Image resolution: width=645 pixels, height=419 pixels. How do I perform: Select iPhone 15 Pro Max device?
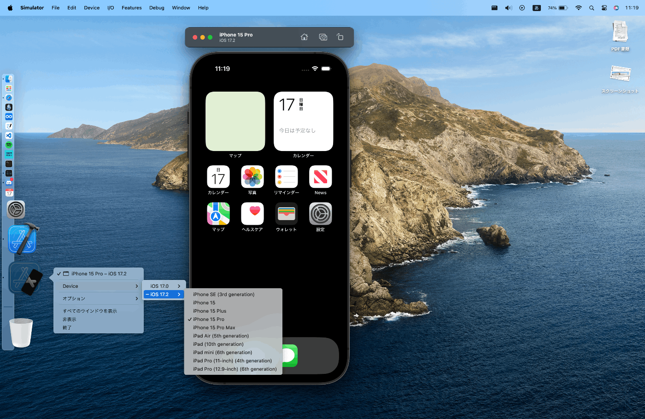233,327
